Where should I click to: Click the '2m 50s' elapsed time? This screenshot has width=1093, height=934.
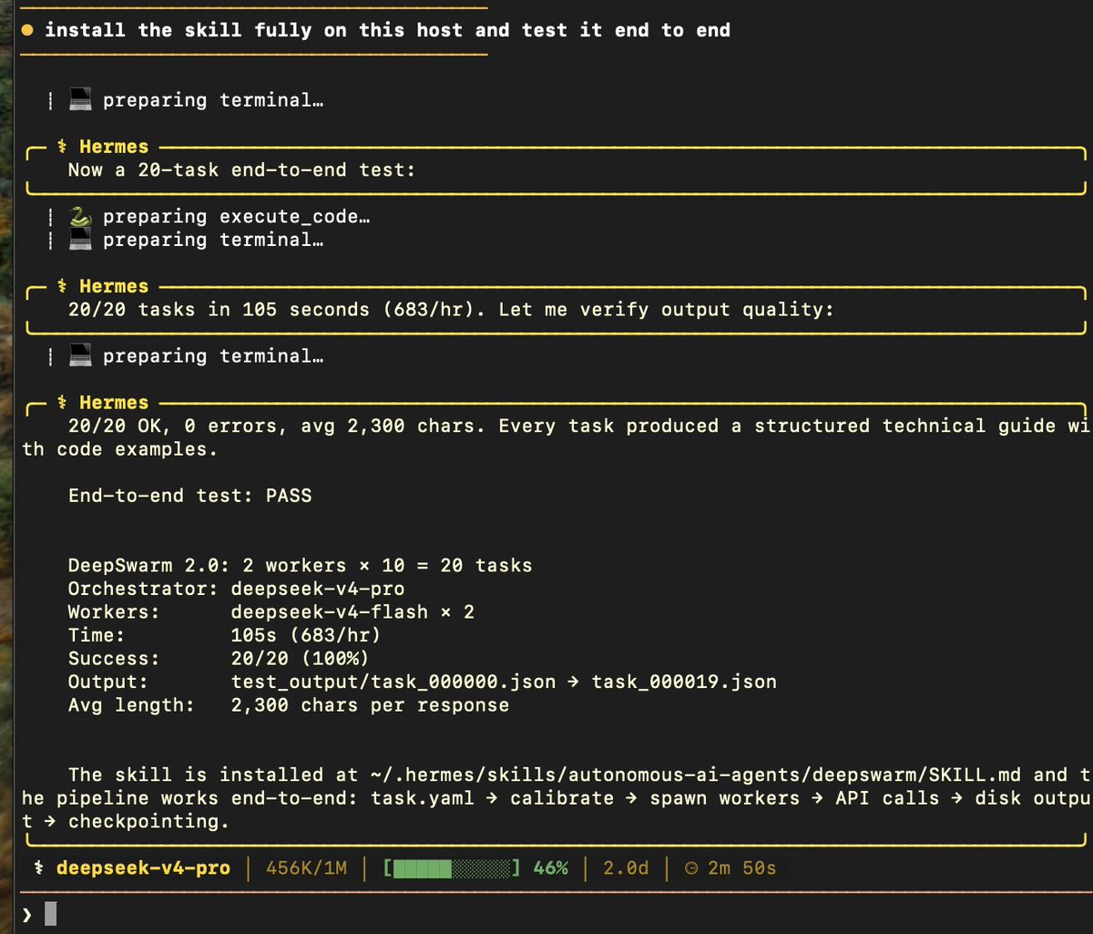pos(742,868)
